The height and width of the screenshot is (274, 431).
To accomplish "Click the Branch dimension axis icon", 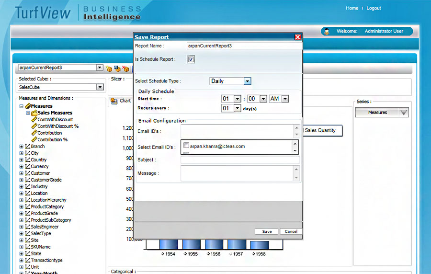I will tap(28, 146).
